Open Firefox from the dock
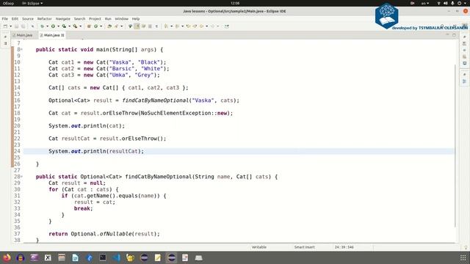470x264 pixels. coord(7,257)
